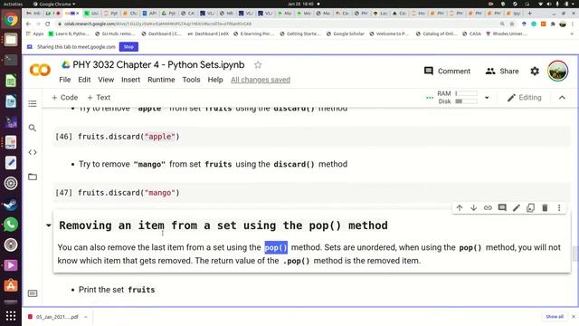579x326 pixels.
Task: Open the Insert menu
Action: [130, 80]
